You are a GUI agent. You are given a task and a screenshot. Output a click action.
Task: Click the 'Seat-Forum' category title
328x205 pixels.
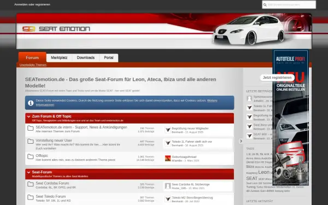click(x=42, y=172)
